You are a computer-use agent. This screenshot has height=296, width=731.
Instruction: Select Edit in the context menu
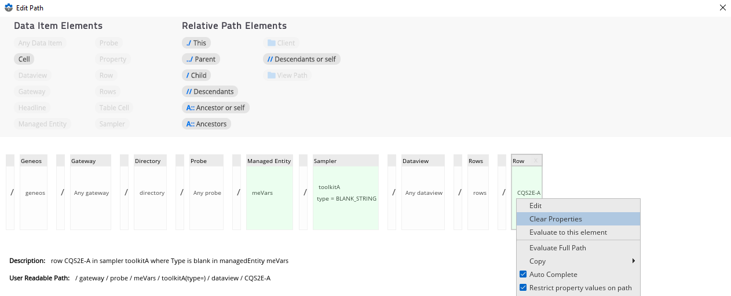point(536,206)
